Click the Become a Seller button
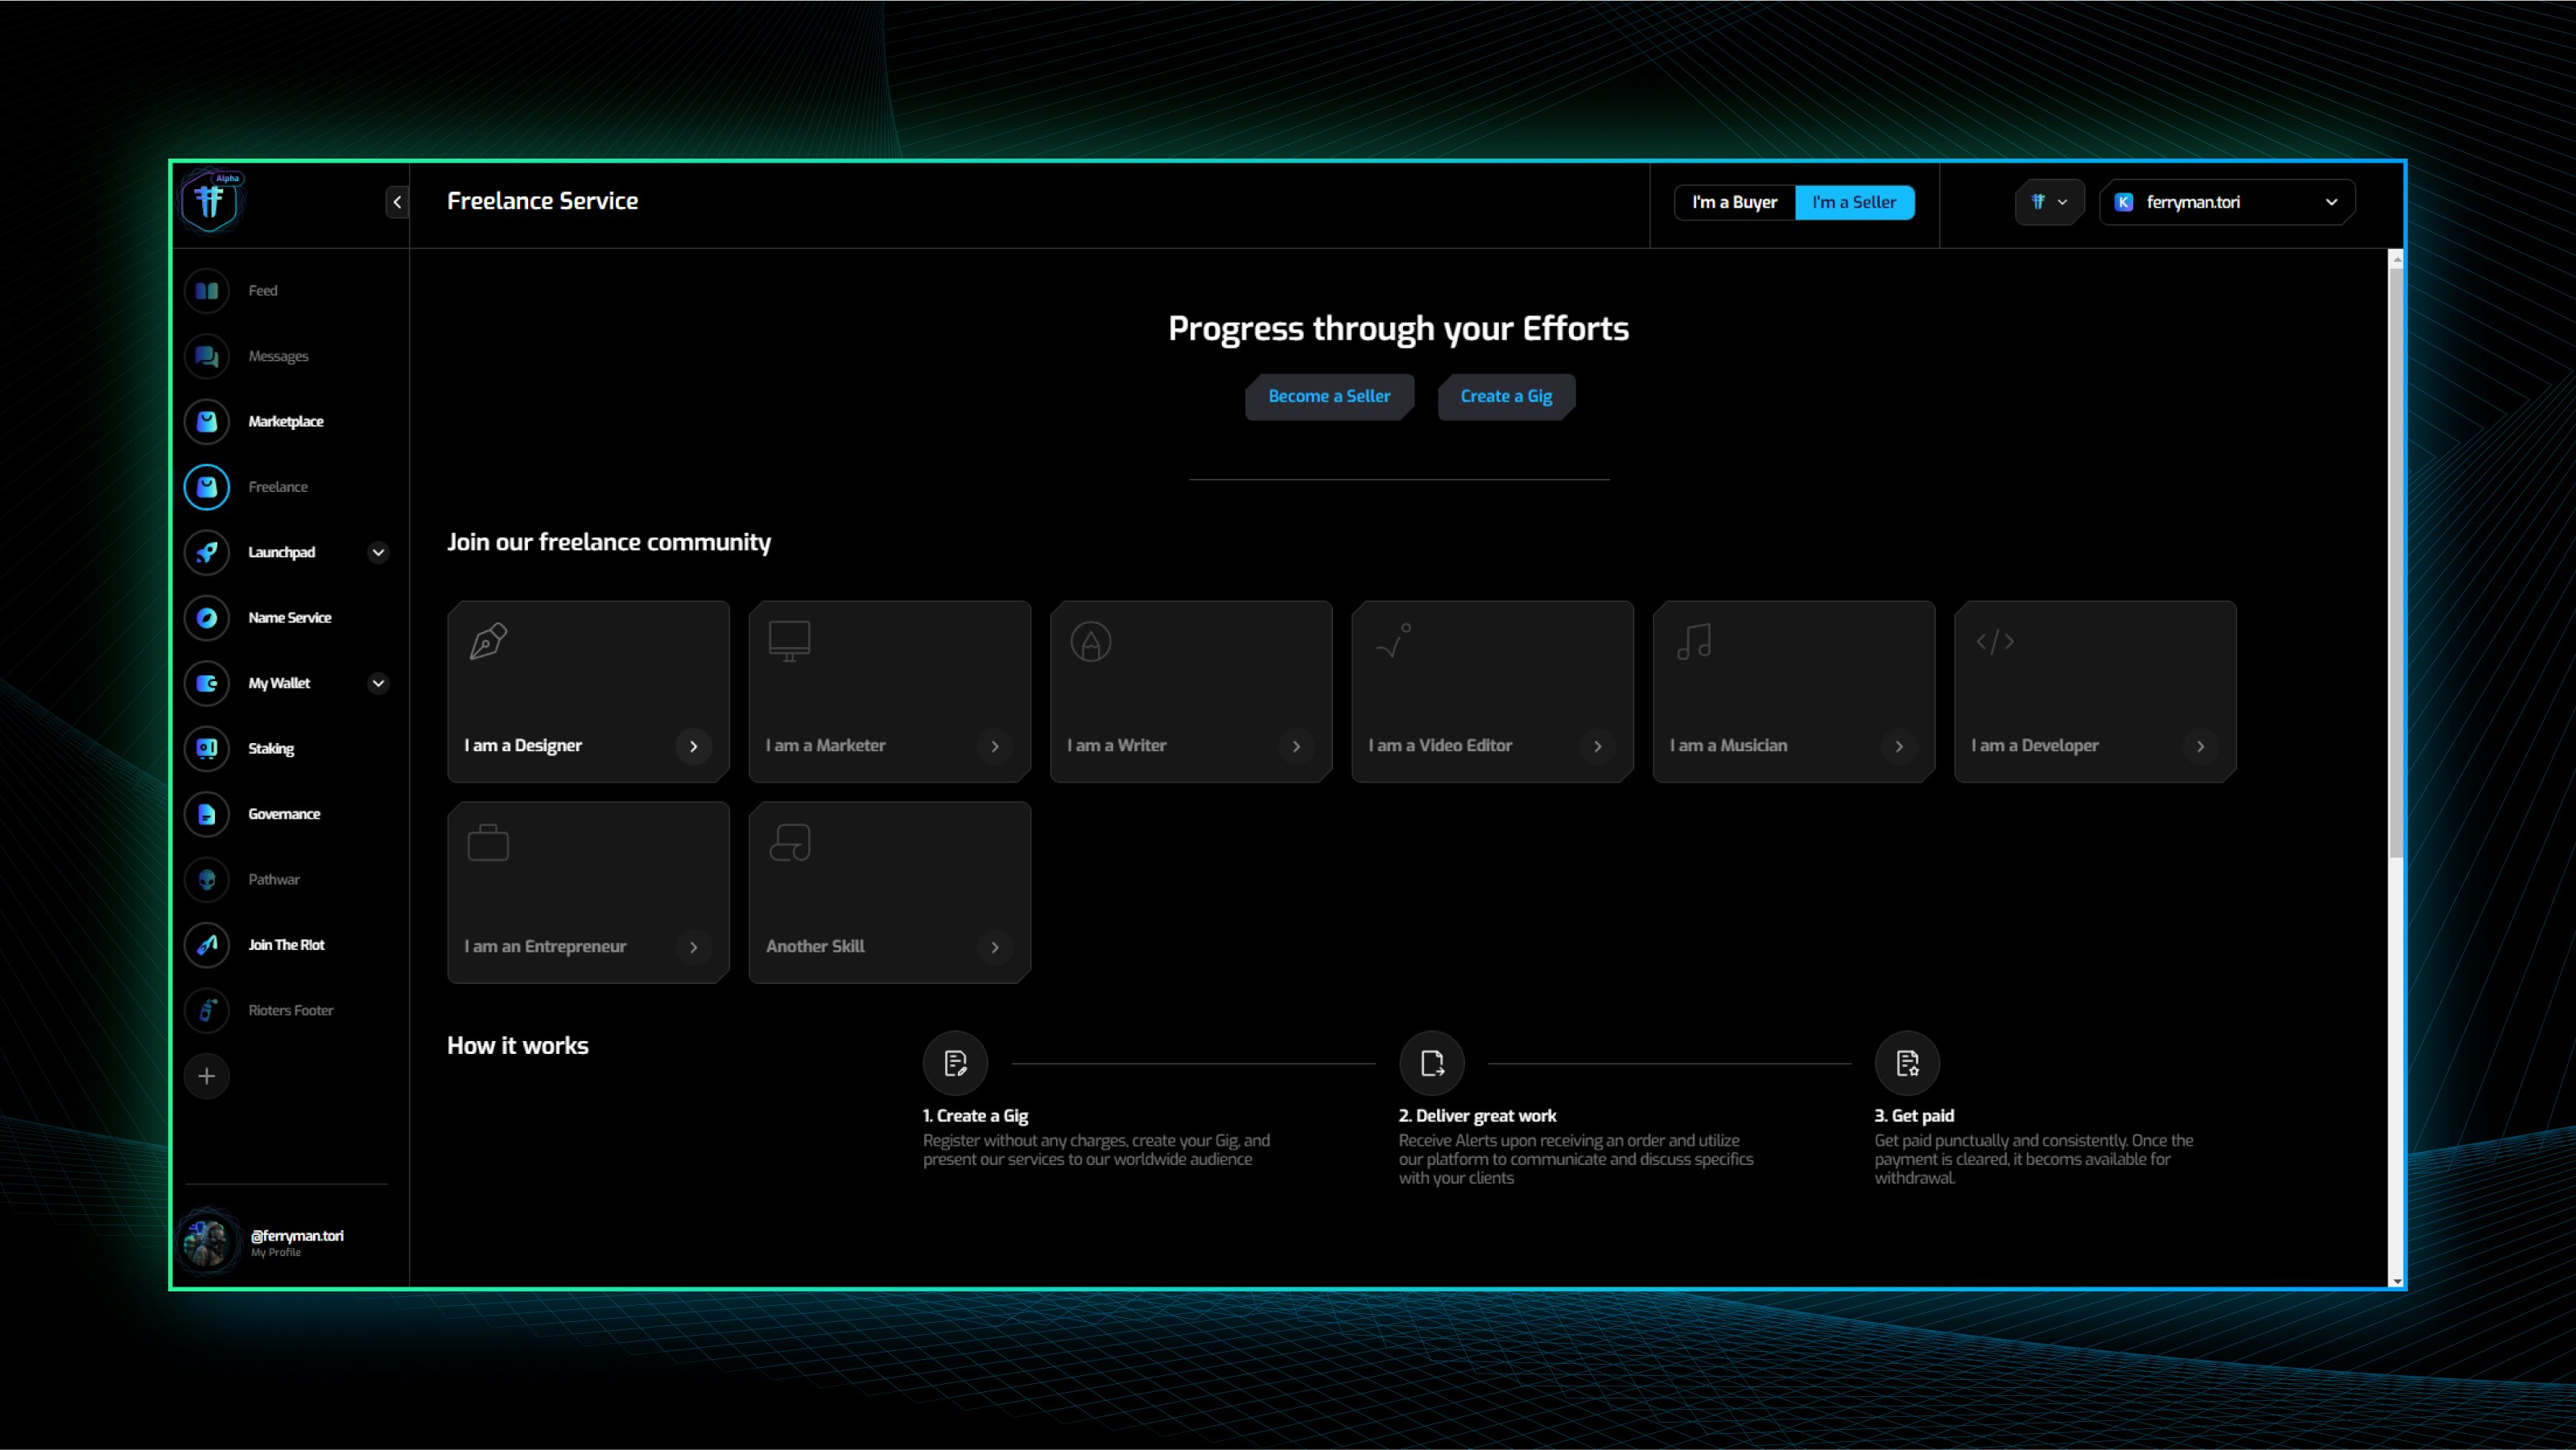The width and height of the screenshot is (2576, 1450). tap(1329, 396)
